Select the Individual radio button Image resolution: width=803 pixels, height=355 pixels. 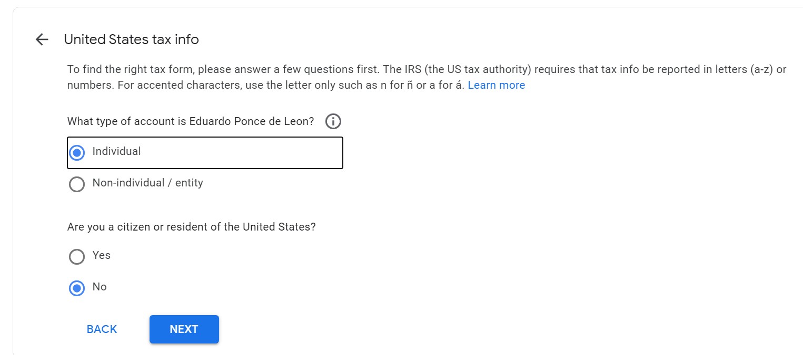coord(77,153)
